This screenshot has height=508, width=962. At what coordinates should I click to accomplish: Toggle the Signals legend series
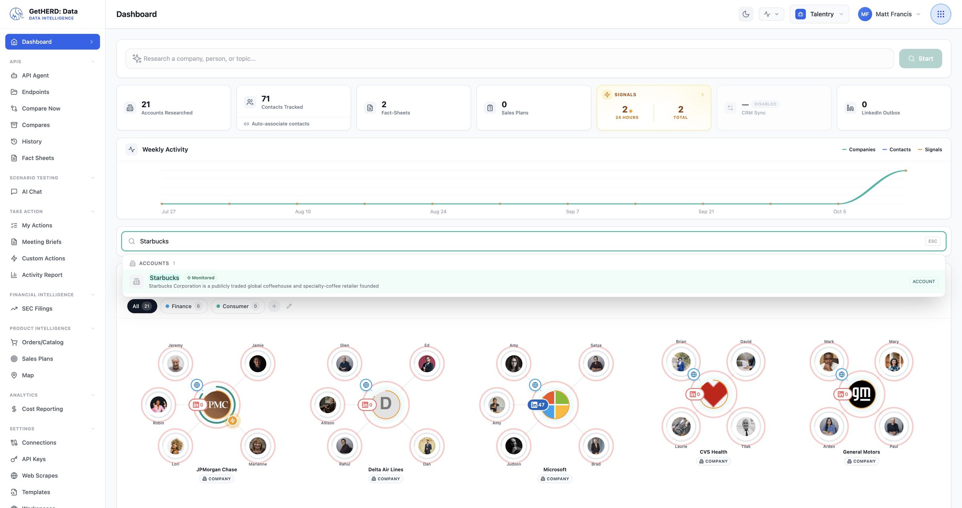click(930, 149)
